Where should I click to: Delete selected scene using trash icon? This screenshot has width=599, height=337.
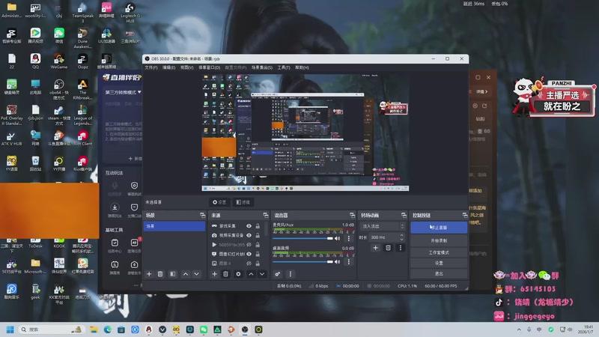(x=161, y=274)
